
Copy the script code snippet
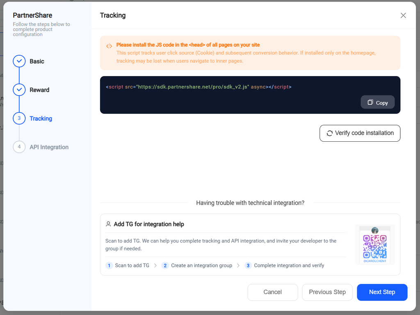point(377,102)
